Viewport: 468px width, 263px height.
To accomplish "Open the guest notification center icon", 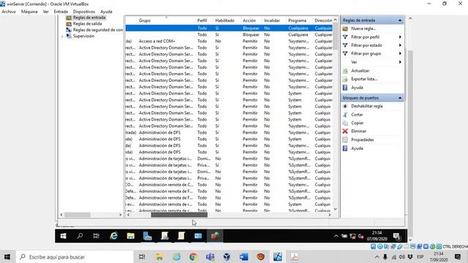I will [x=396, y=237].
